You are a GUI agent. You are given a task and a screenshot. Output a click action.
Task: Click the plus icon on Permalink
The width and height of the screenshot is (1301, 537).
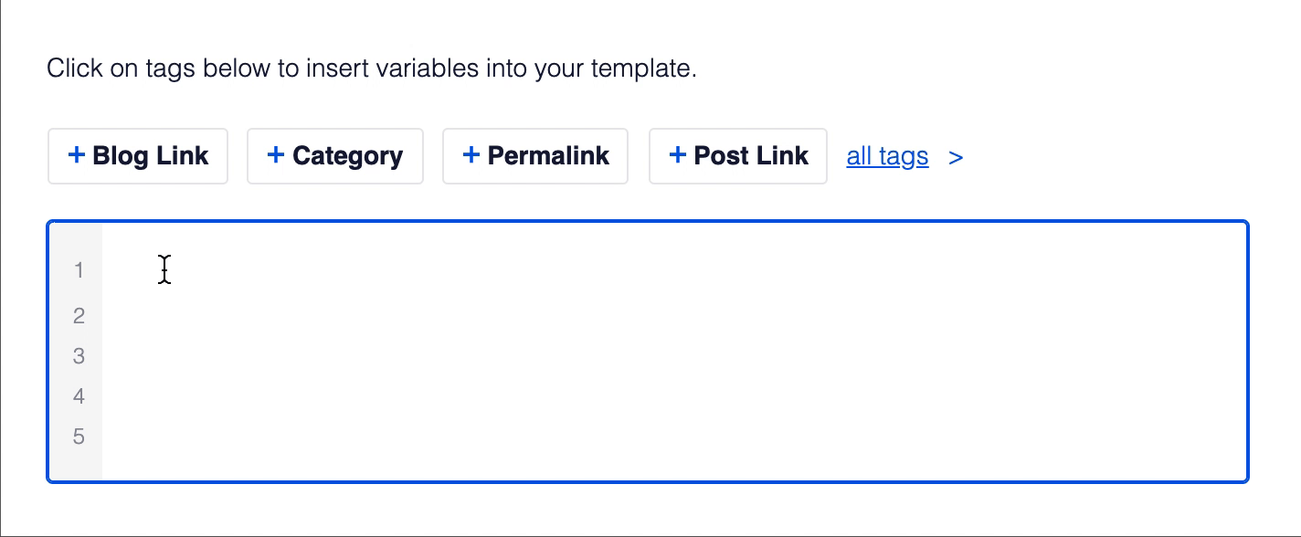tap(471, 155)
